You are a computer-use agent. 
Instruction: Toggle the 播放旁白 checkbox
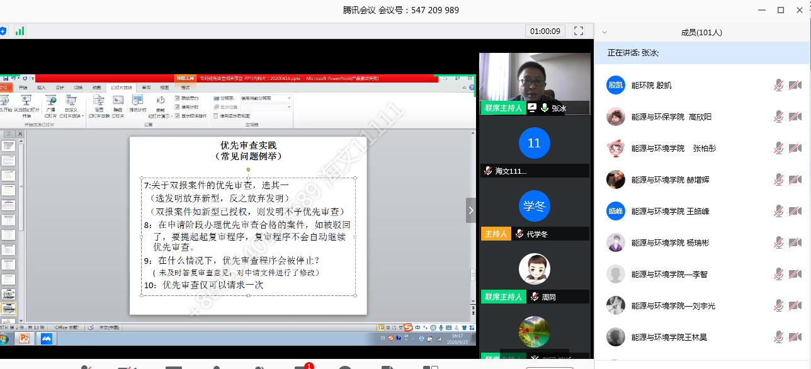pyautogui.click(x=178, y=98)
